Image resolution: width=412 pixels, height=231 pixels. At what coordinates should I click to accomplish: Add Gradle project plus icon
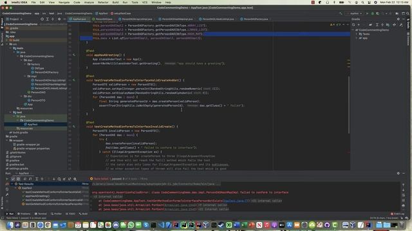[x=359, y=24]
